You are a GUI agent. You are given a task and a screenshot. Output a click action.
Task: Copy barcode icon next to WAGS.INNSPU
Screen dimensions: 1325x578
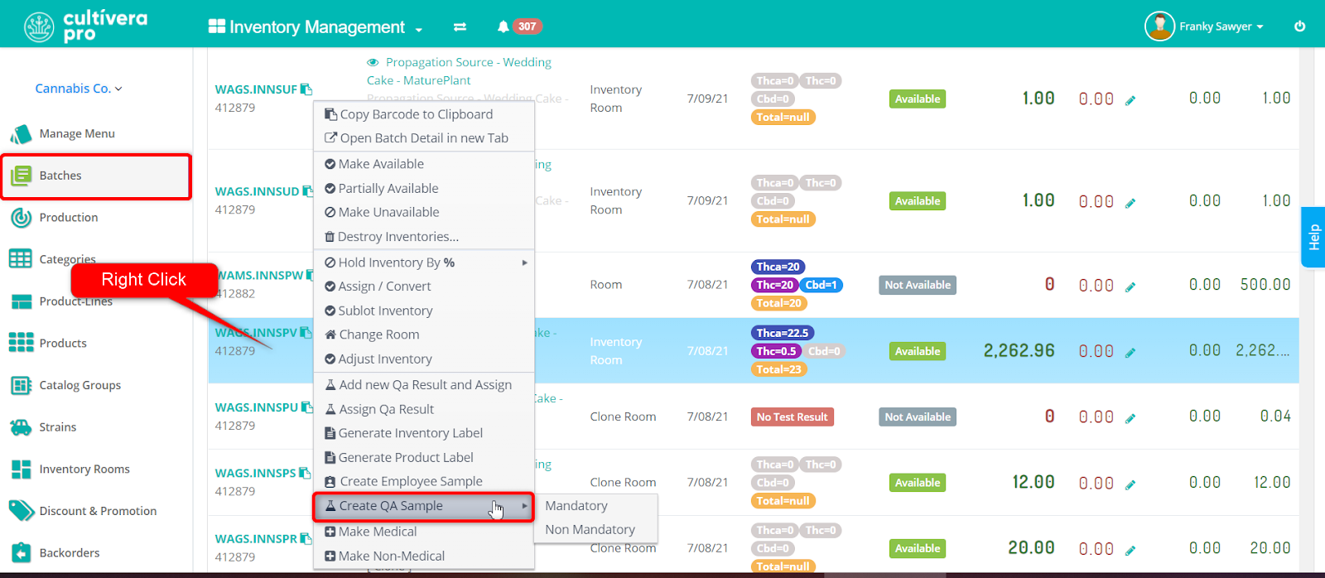(307, 407)
